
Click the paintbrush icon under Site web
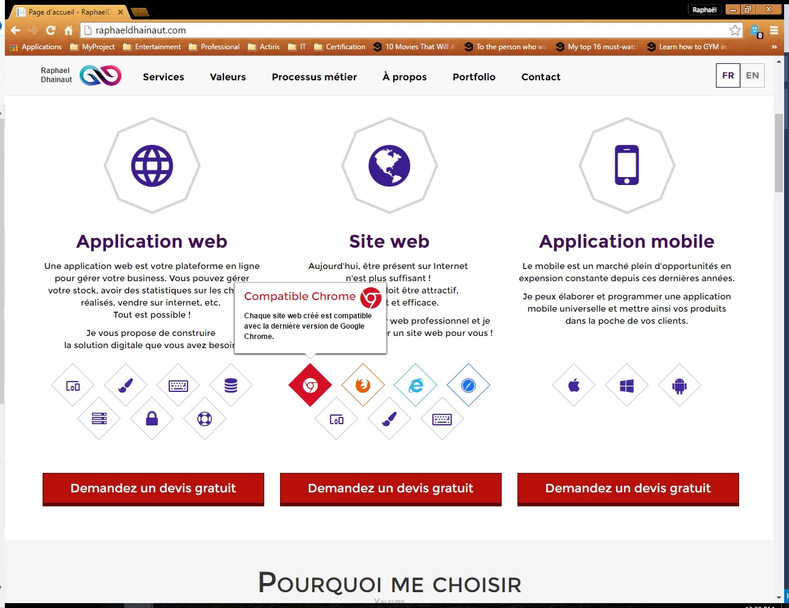[x=389, y=419]
